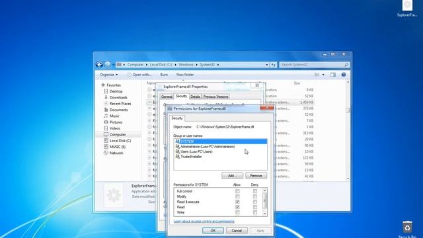Viewport: 423px width, 238px height.
Task: Open Recent Places in Explorer sidebar
Action: 120,104
